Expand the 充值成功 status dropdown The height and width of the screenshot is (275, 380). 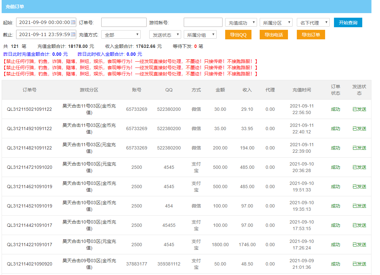tap(241, 23)
